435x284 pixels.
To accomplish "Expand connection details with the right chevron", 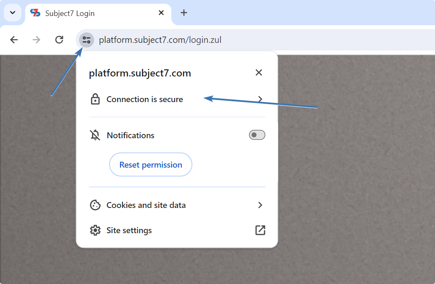I will (x=260, y=100).
